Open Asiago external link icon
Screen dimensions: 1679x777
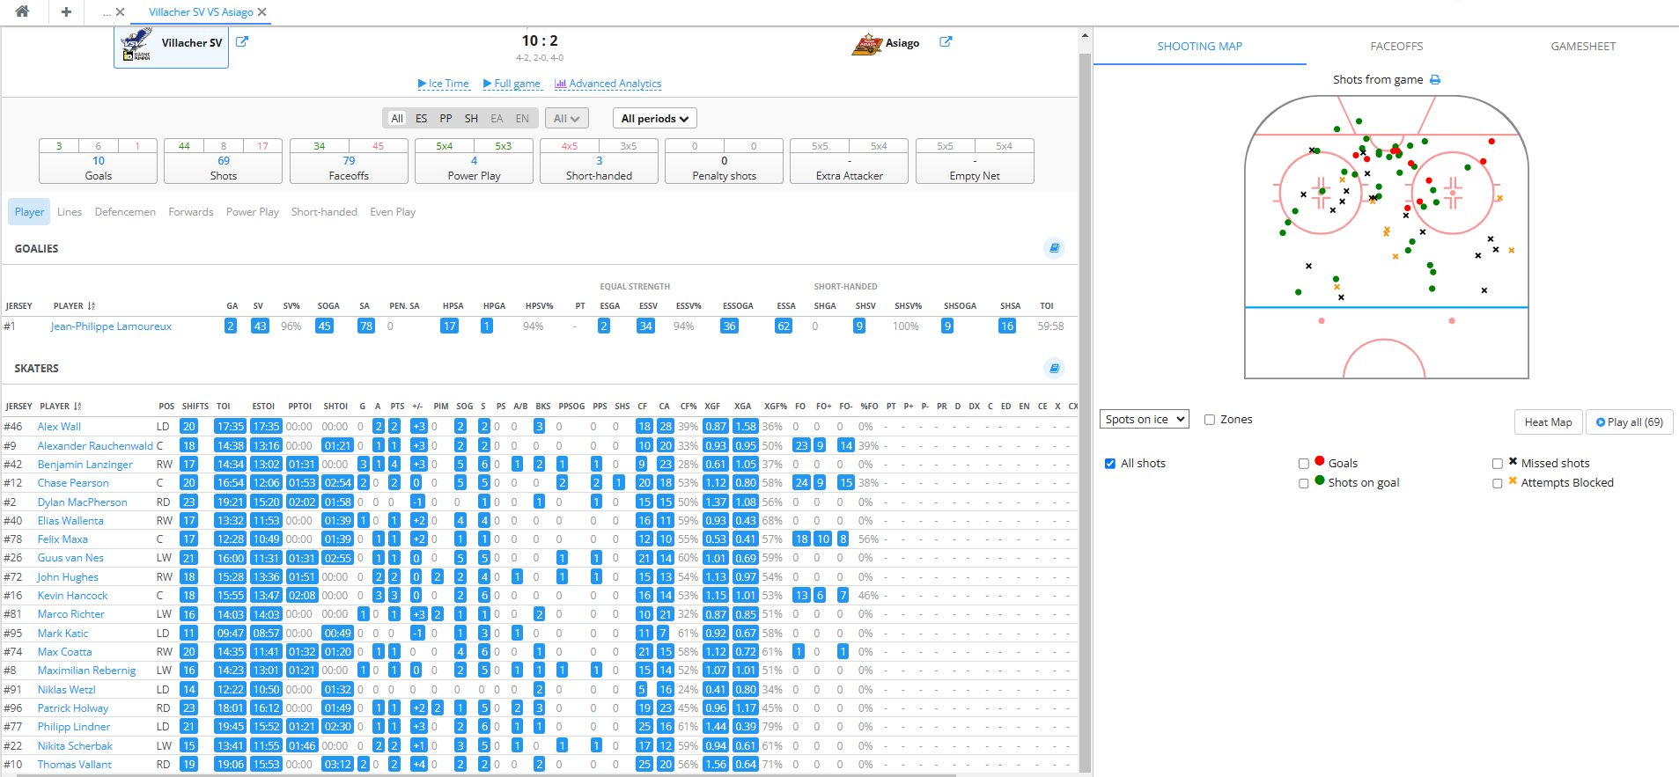point(946,41)
